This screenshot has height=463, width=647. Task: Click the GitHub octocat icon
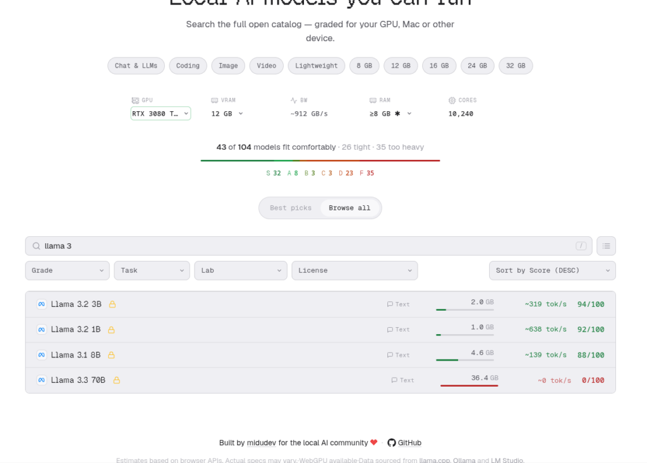(x=392, y=443)
